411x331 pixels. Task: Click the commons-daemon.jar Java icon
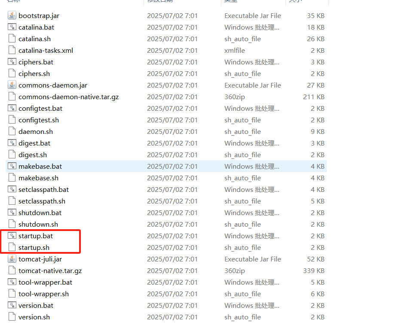point(12,85)
